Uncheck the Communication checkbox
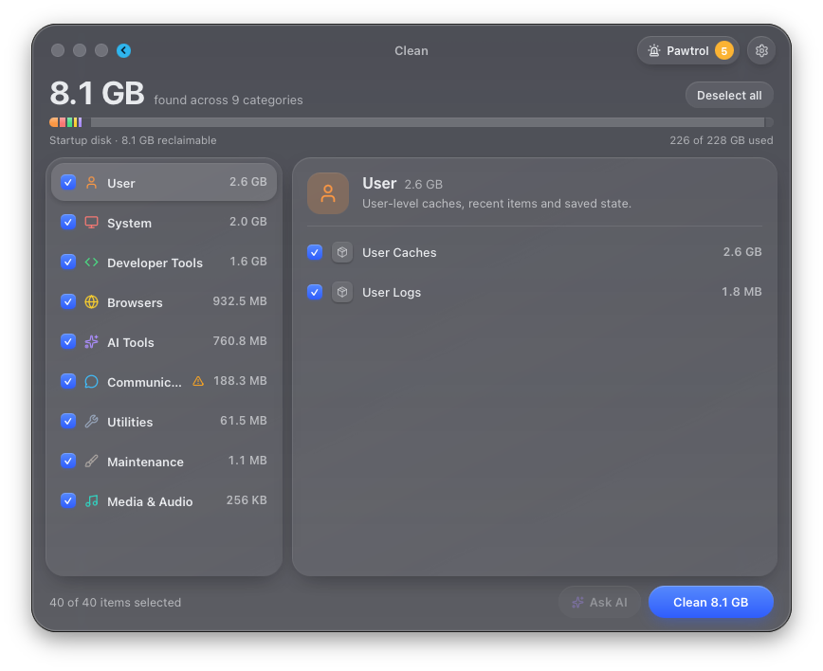Image resolution: width=823 pixels, height=671 pixels. coord(68,381)
